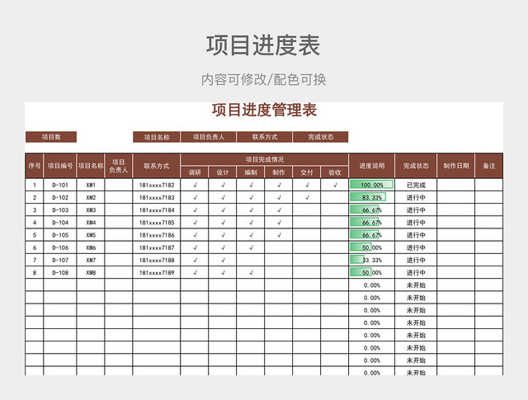Click the 验收 sub-header
The image size is (528, 400).
335,172
